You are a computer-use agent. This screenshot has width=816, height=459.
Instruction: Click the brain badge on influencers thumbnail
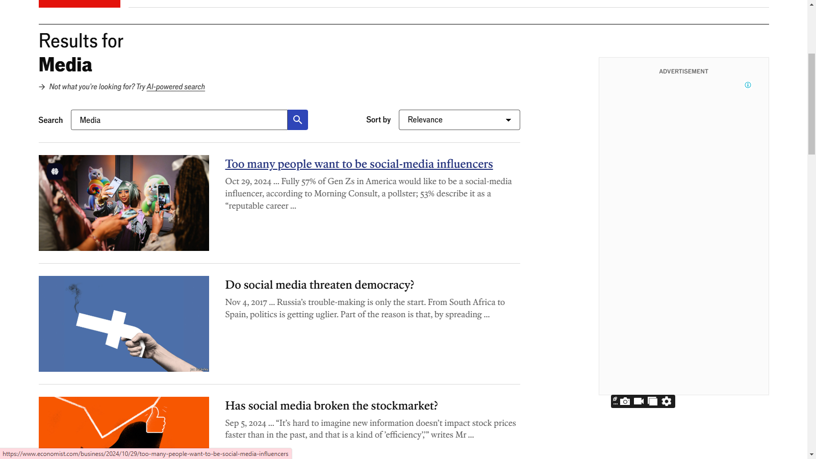tap(55, 171)
